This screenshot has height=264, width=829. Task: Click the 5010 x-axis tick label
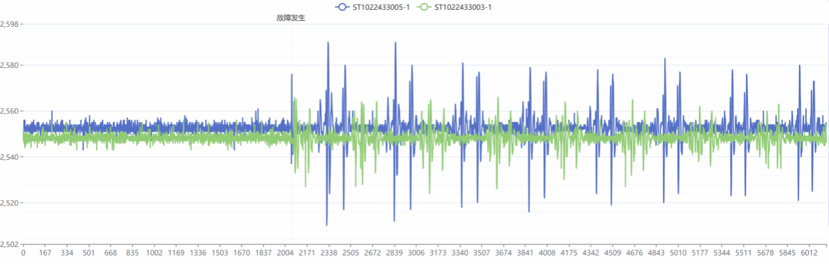(678, 253)
